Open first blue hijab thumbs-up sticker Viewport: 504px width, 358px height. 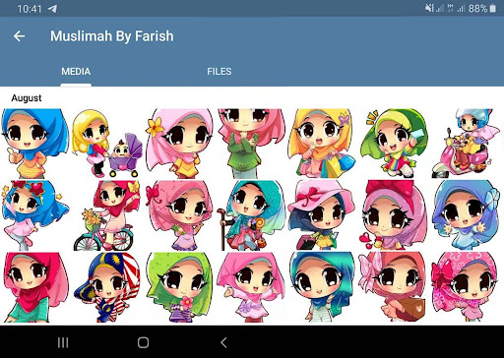click(35, 144)
